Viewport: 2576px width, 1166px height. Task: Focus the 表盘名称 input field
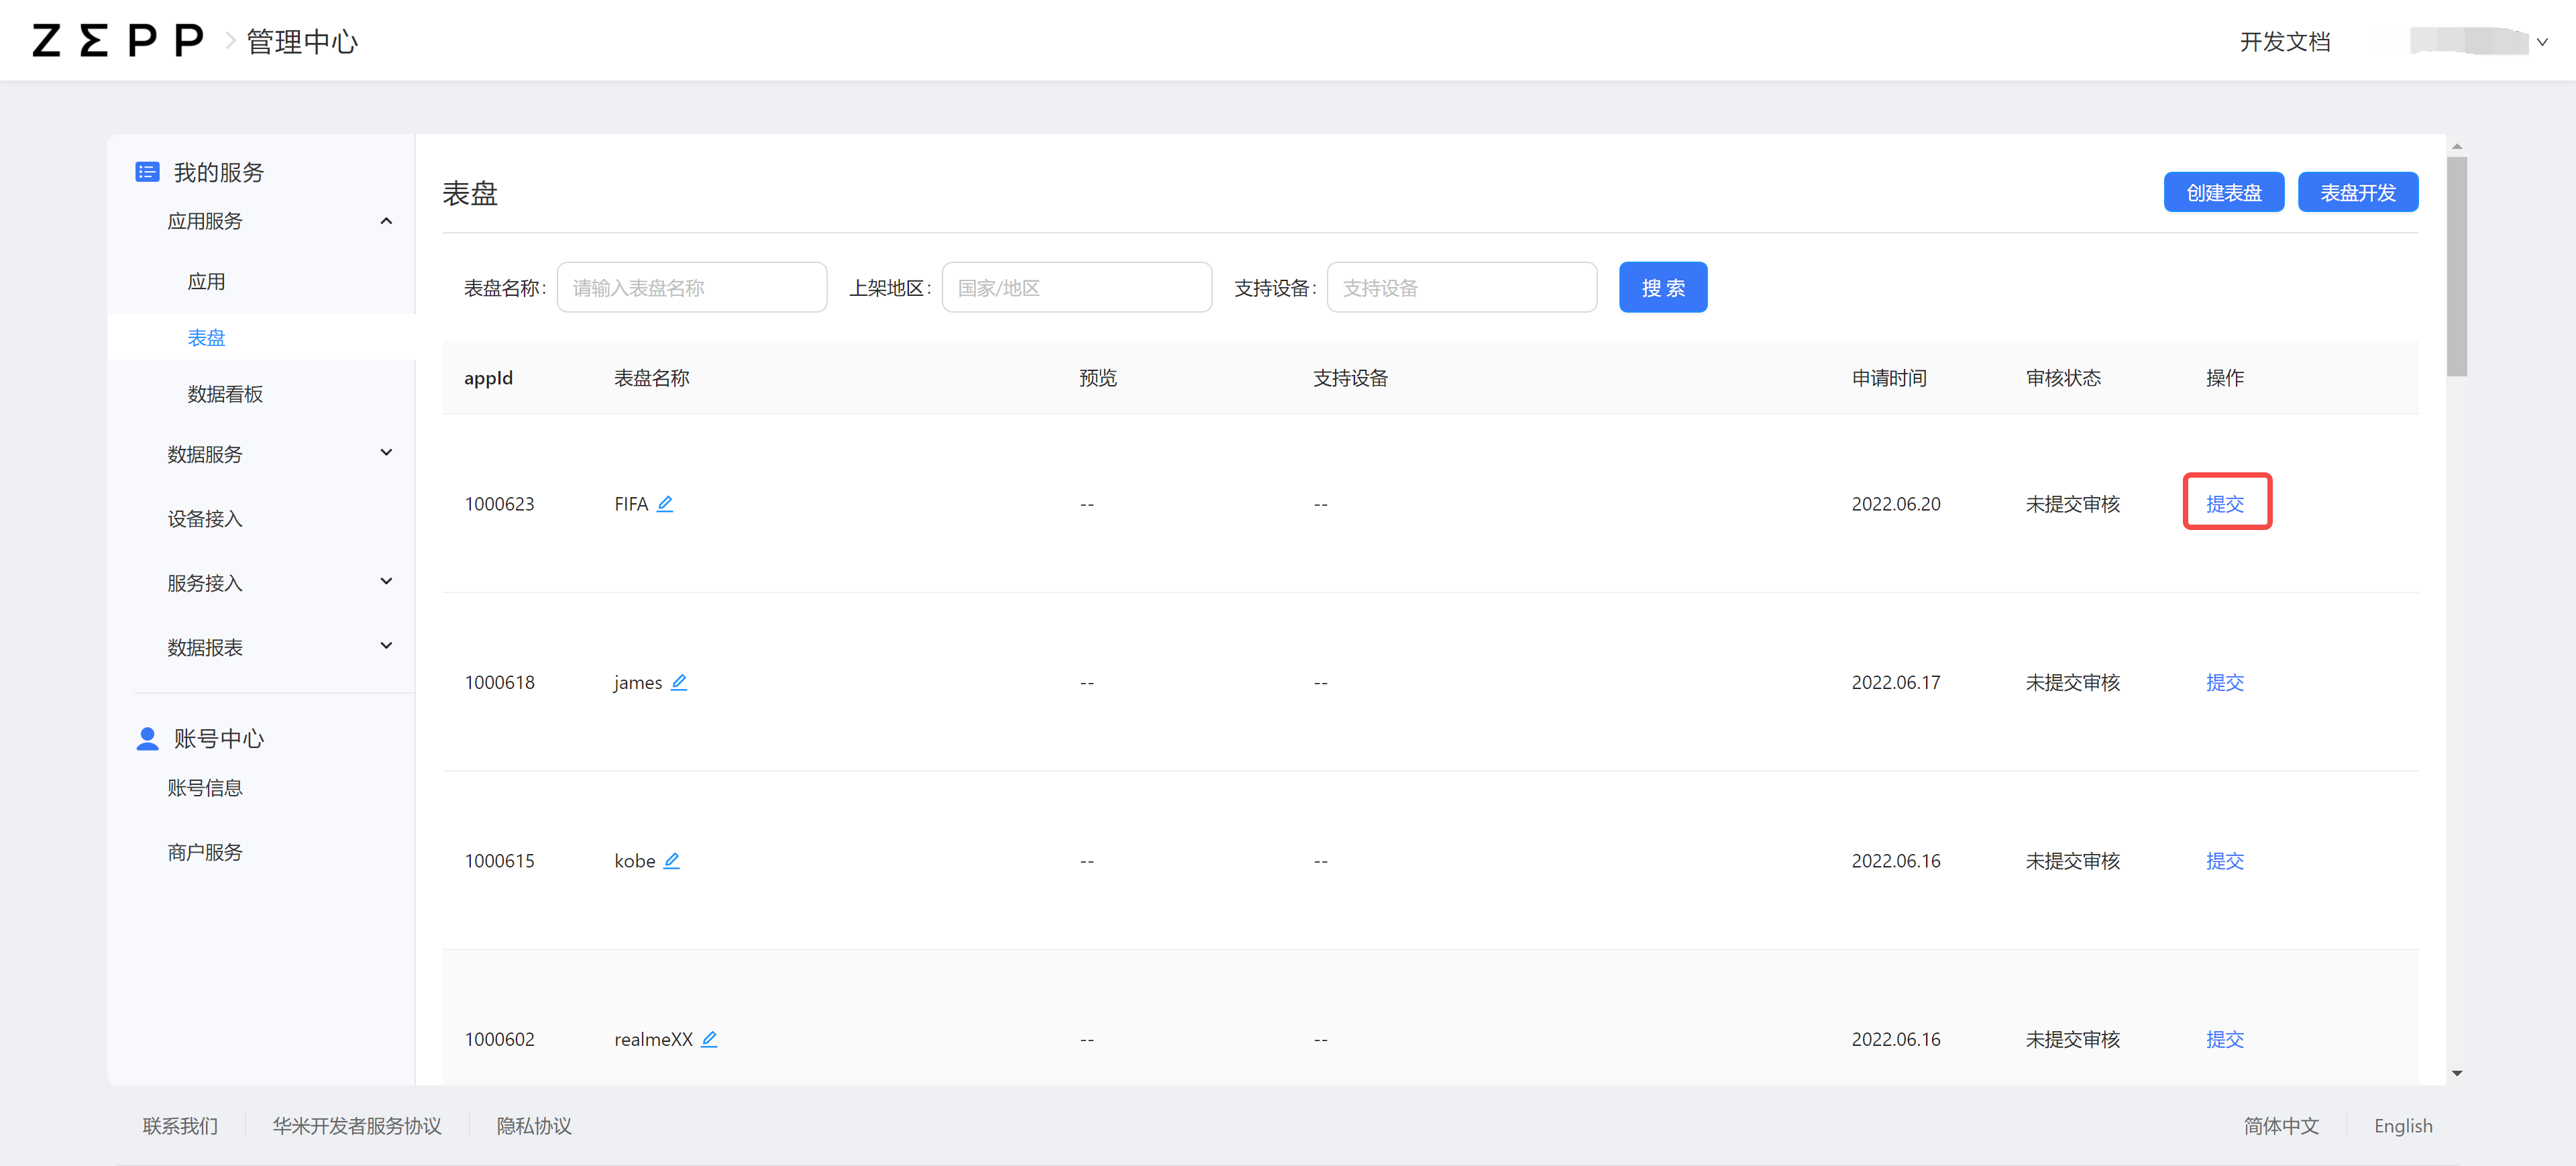click(x=691, y=288)
